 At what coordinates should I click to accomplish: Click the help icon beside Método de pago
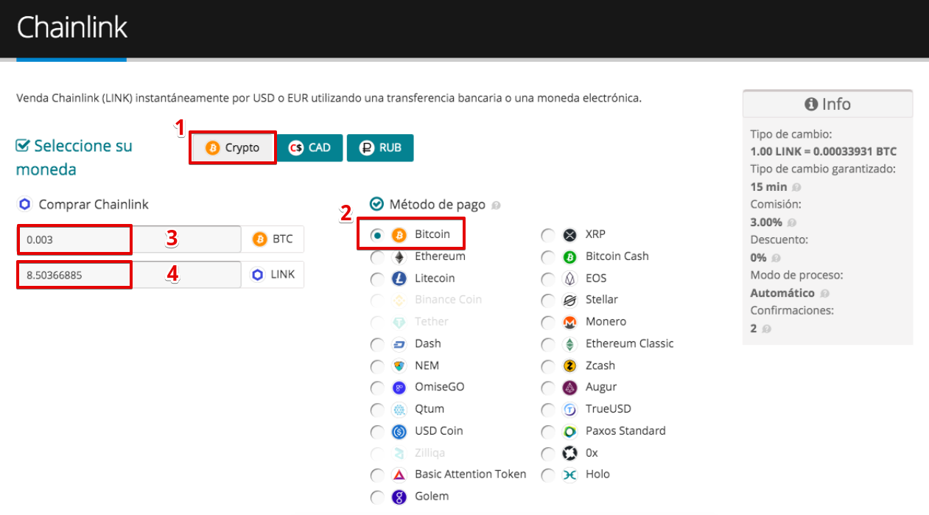tap(496, 206)
